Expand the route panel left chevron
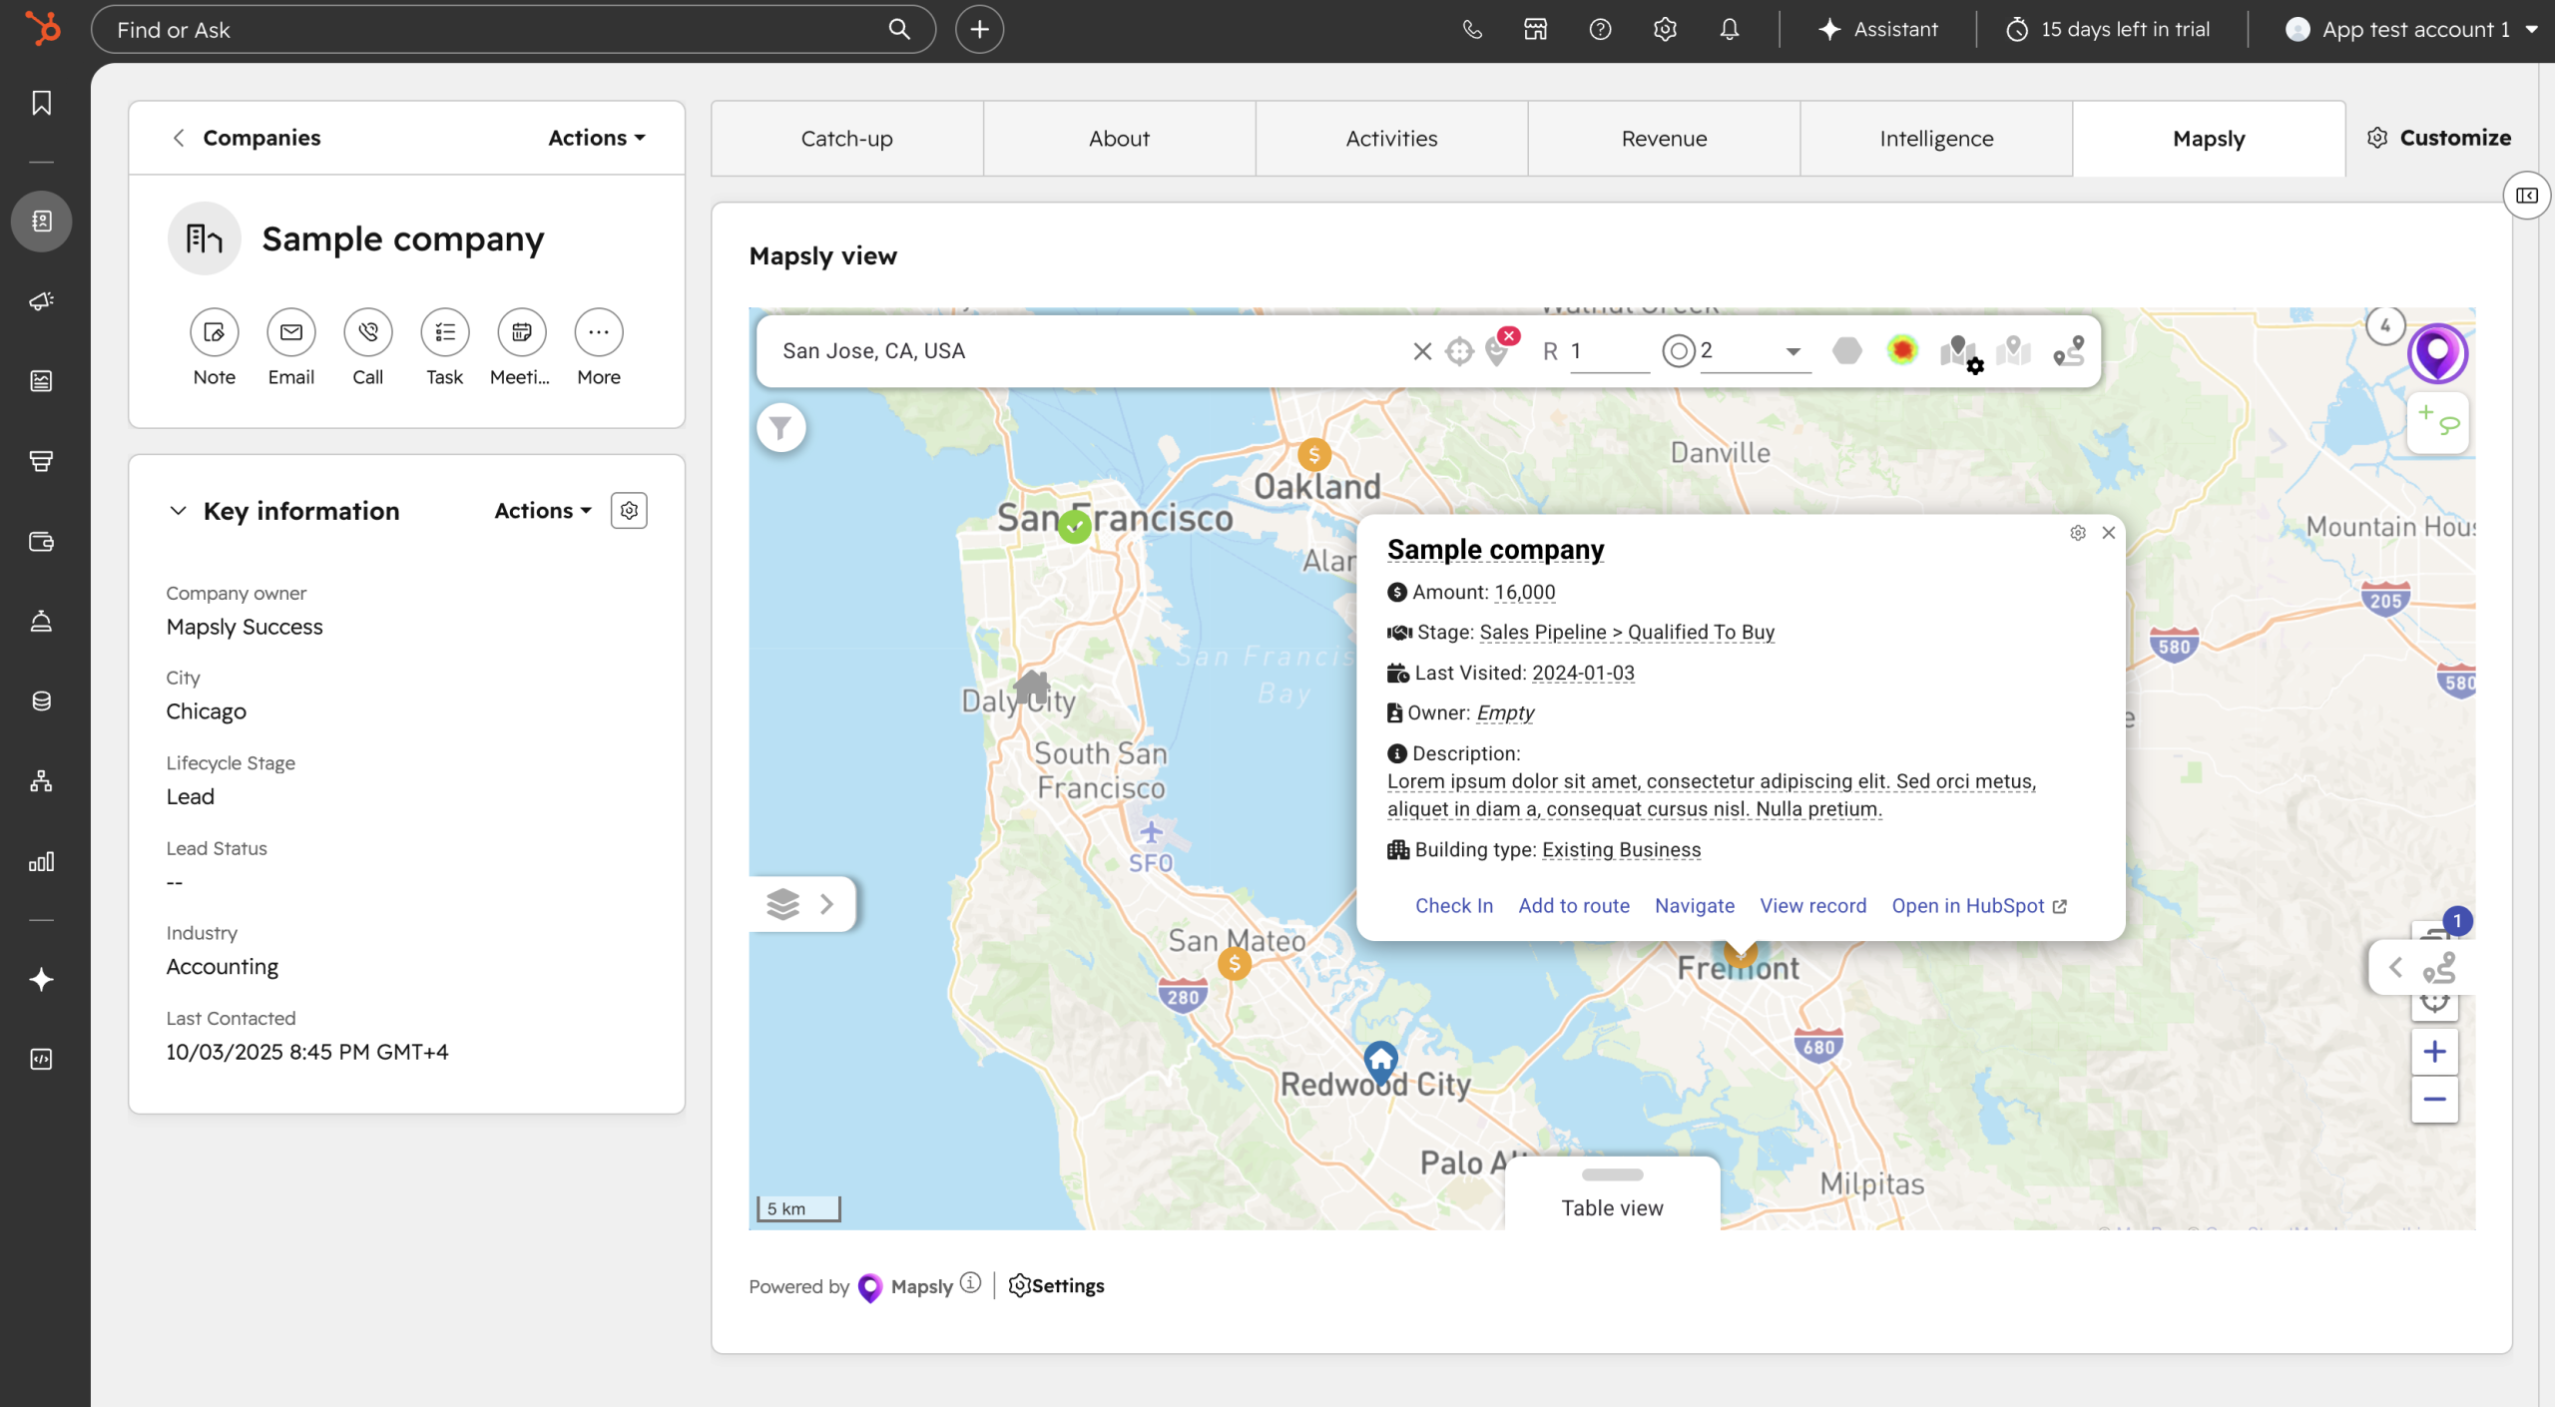This screenshot has height=1407, width=2555. coord(2395,967)
